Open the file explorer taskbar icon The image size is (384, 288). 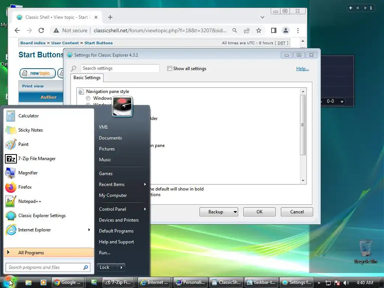click(28, 282)
